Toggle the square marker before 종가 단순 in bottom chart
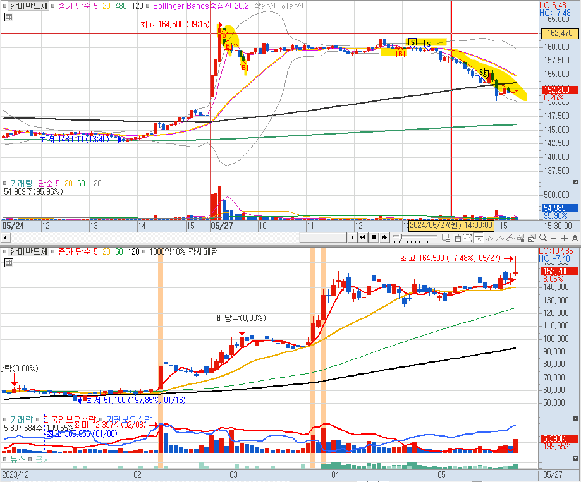The image size is (581, 482). click(x=53, y=251)
